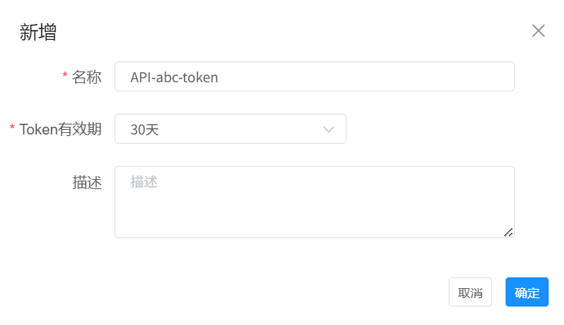Open the Token有效期 dropdown

(x=230, y=129)
